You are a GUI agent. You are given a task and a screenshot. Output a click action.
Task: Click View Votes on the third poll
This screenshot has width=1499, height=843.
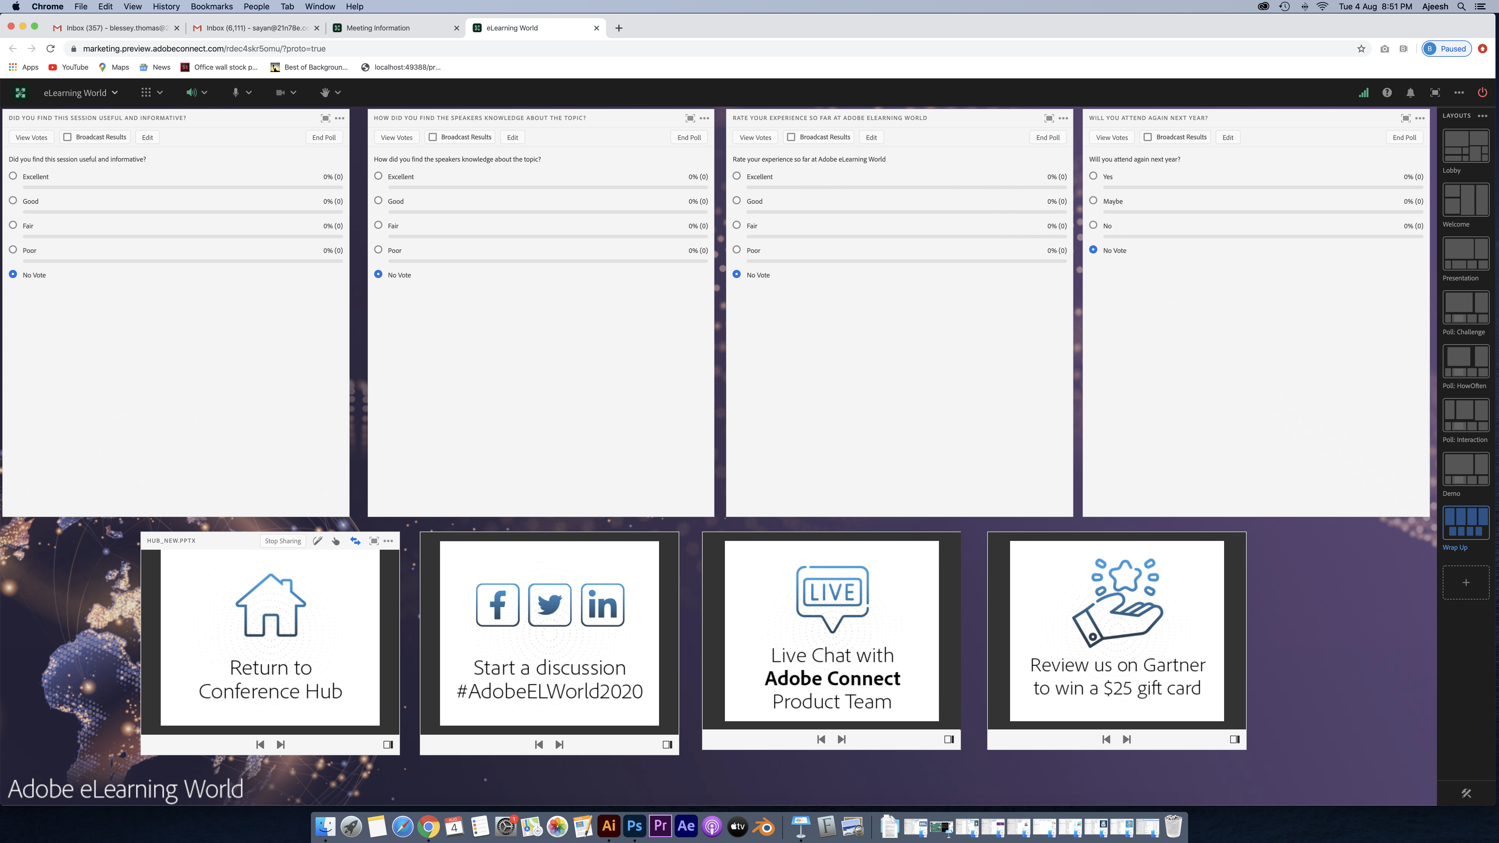click(755, 137)
